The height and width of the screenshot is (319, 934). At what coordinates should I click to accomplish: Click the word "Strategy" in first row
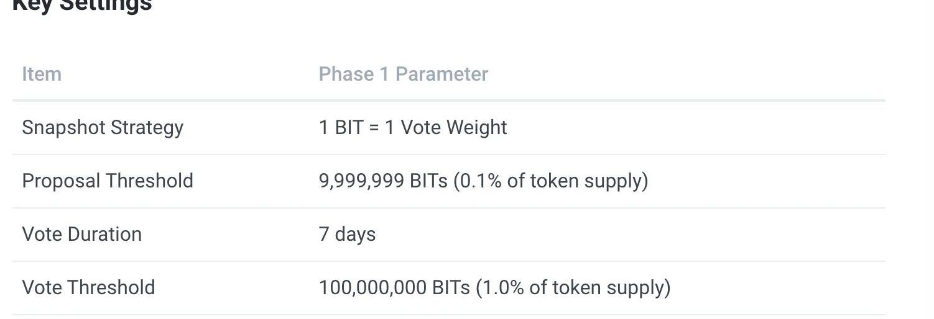pyautogui.click(x=147, y=128)
